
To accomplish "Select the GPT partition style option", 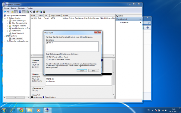I will tap(47, 59).
